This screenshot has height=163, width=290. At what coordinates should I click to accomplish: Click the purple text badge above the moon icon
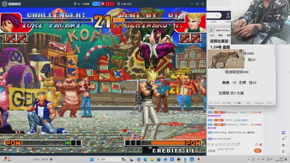click(283, 133)
